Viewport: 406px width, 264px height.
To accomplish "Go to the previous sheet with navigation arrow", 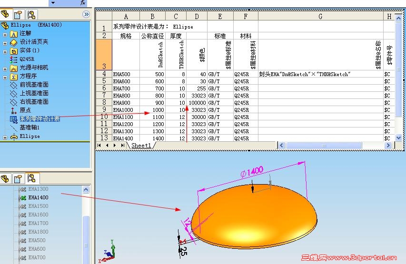I will coord(107,146).
